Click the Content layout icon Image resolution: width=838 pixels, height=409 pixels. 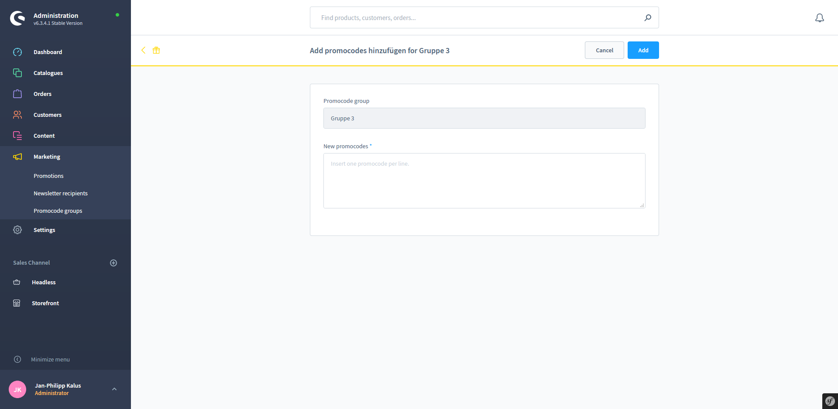(17, 136)
